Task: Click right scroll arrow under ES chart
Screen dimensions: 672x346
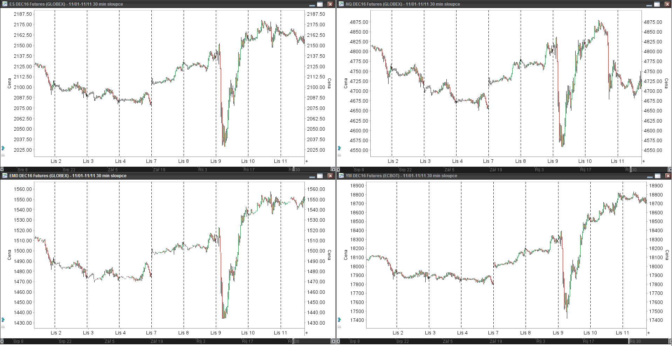Action: pos(334,169)
